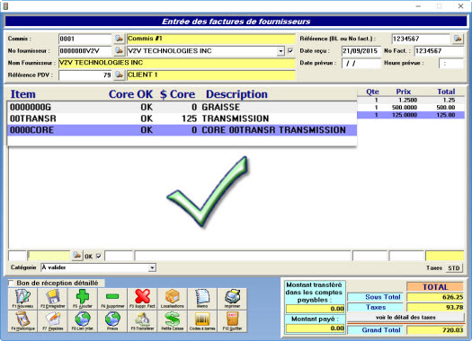Click the Taxes value 93.78

[434, 307]
